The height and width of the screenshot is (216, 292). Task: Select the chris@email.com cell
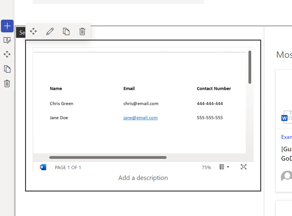tap(141, 103)
